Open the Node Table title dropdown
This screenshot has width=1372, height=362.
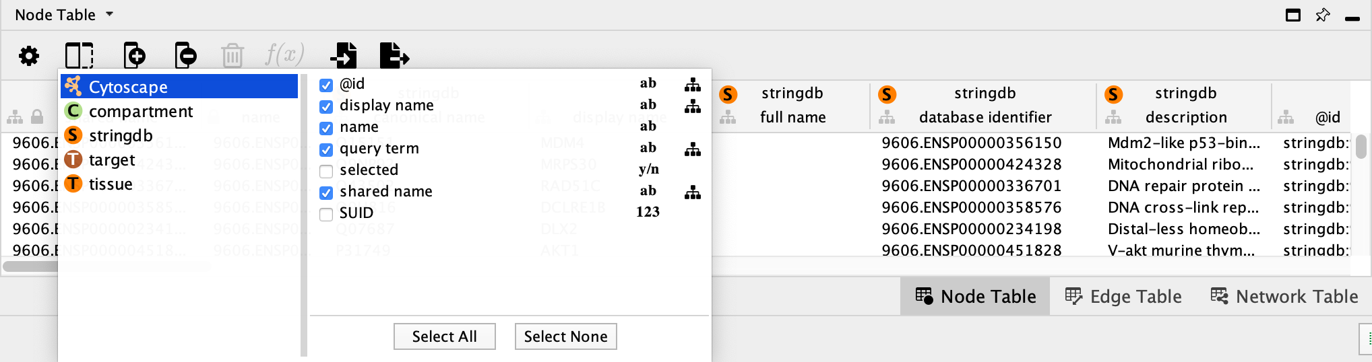point(64,15)
